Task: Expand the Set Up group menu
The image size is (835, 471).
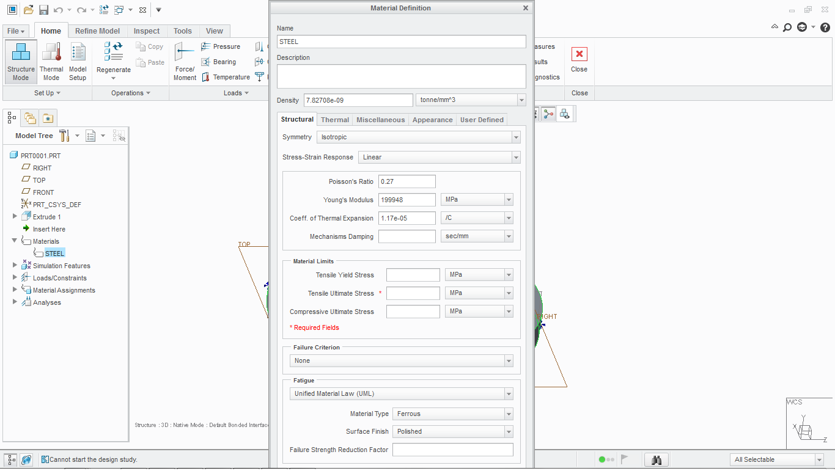Action: pyautogui.click(x=47, y=93)
